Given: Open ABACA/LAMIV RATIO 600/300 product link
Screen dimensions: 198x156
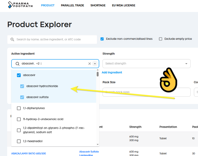Looking at the screenshot, I should point(29,153).
